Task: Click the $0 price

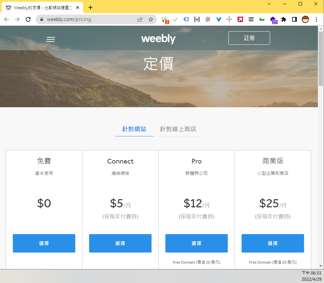Action: pos(44,203)
